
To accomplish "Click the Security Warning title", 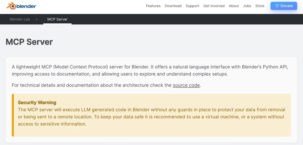I will (x=37, y=102).
